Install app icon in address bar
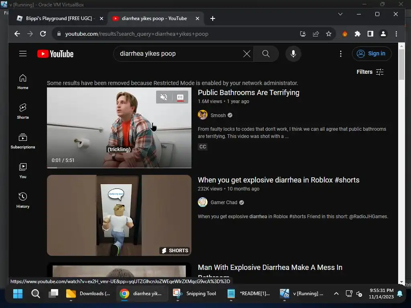 tap(303, 34)
